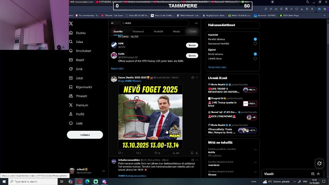Click browser heart bookmarks icon
This screenshot has width=329, height=185.
tap(297, 9)
